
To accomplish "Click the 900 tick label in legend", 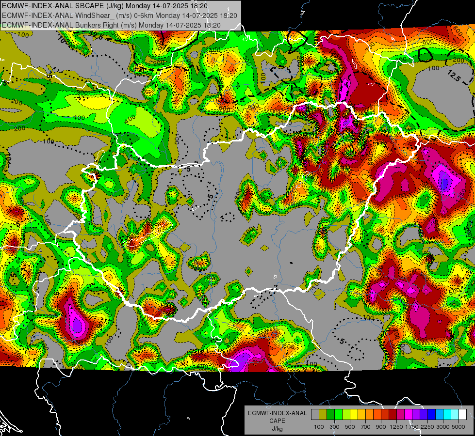I will [381, 427].
